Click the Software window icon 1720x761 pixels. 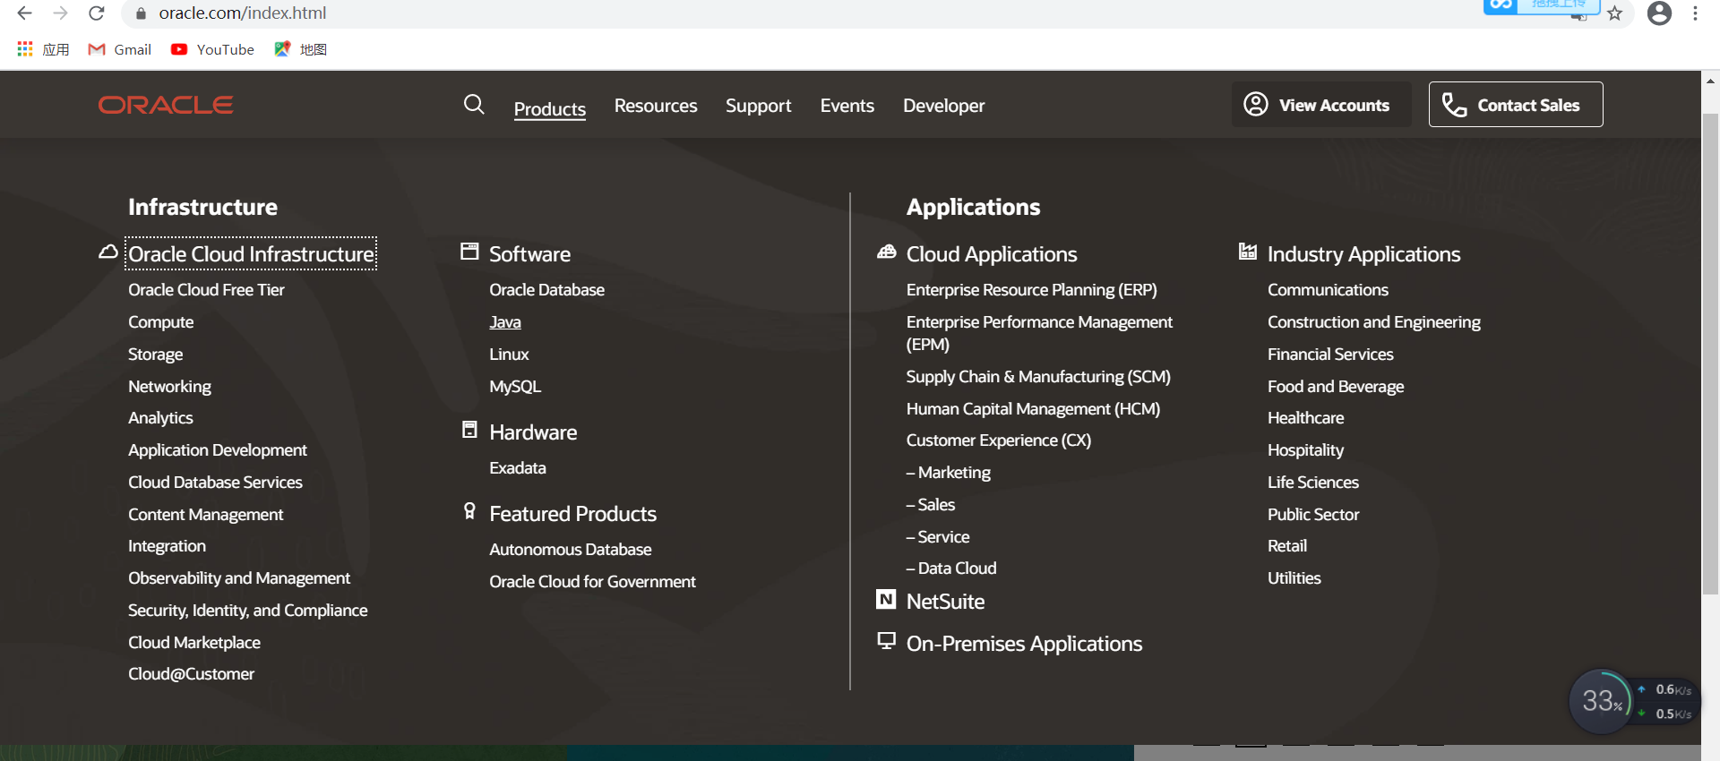coord(469,252)
